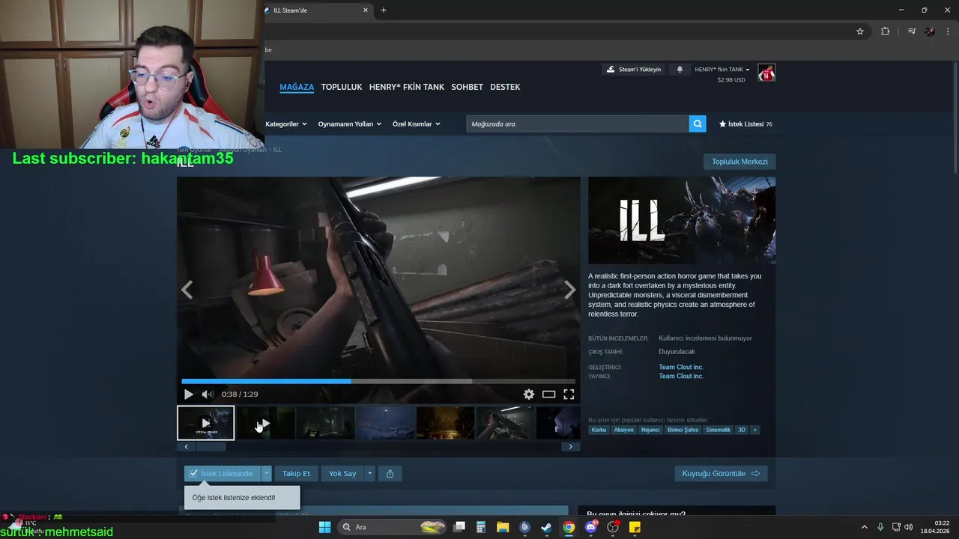Click the Yok Say ignore button

(x=342, y=474)
